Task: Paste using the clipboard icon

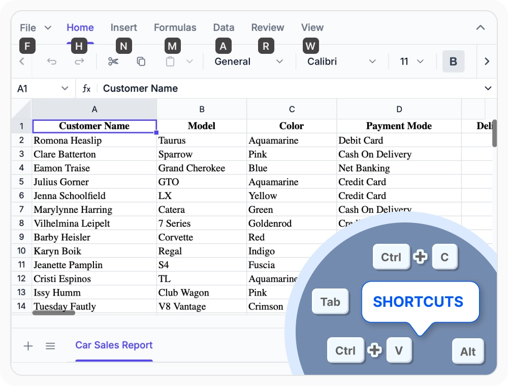Action: [170, 61]
